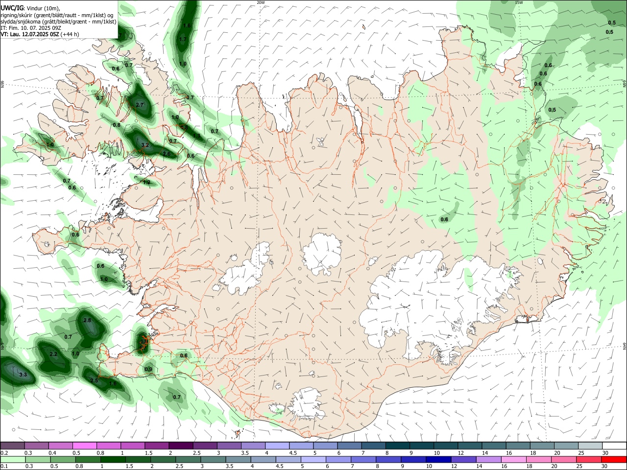Viewport: 627px width, 470px height.
Task: Click the 0.2 label in the snow legend
Action: tap(3, 453)
